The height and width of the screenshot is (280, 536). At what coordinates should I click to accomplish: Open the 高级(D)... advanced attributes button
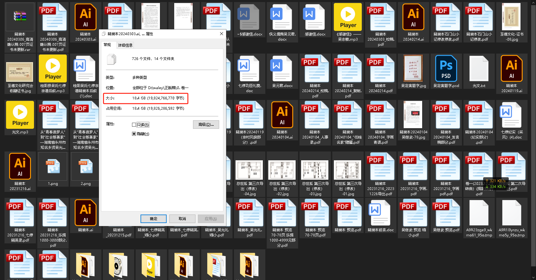click(206, 125)
